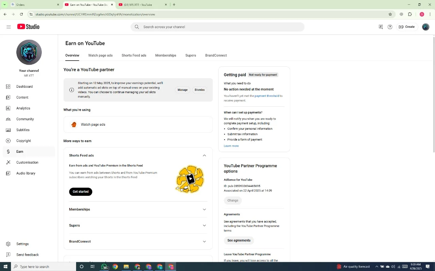Viewport: 435px width, 271px height.
Task: Switch to the Supers tab
Action: [191, 56]
